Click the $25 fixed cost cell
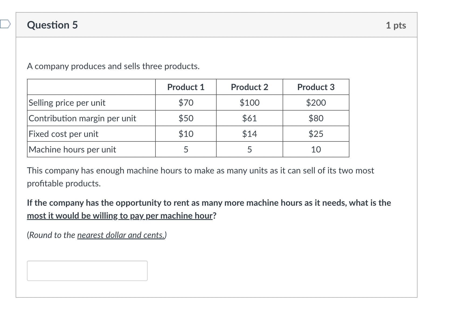Viewport: 459px width, 313px height. tap(316, 134)
